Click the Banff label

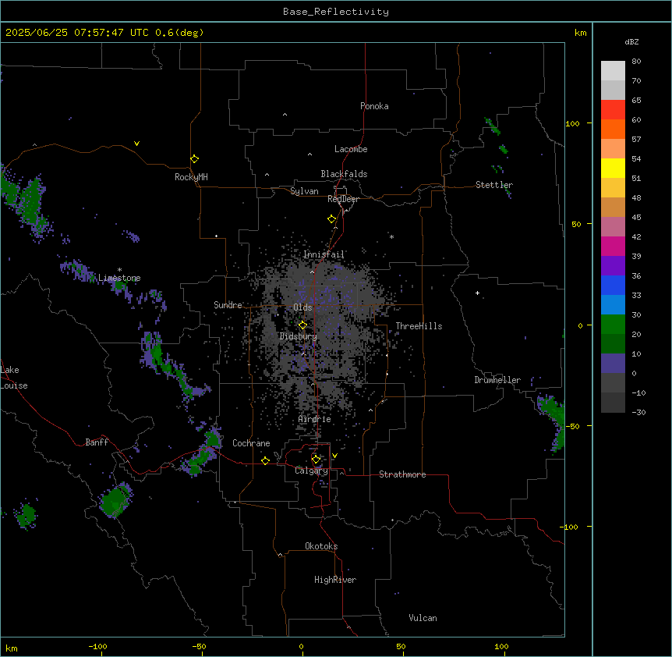97,442
